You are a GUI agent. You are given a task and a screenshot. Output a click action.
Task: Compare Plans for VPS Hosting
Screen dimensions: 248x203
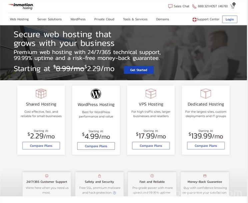click(x=151, y=146)
